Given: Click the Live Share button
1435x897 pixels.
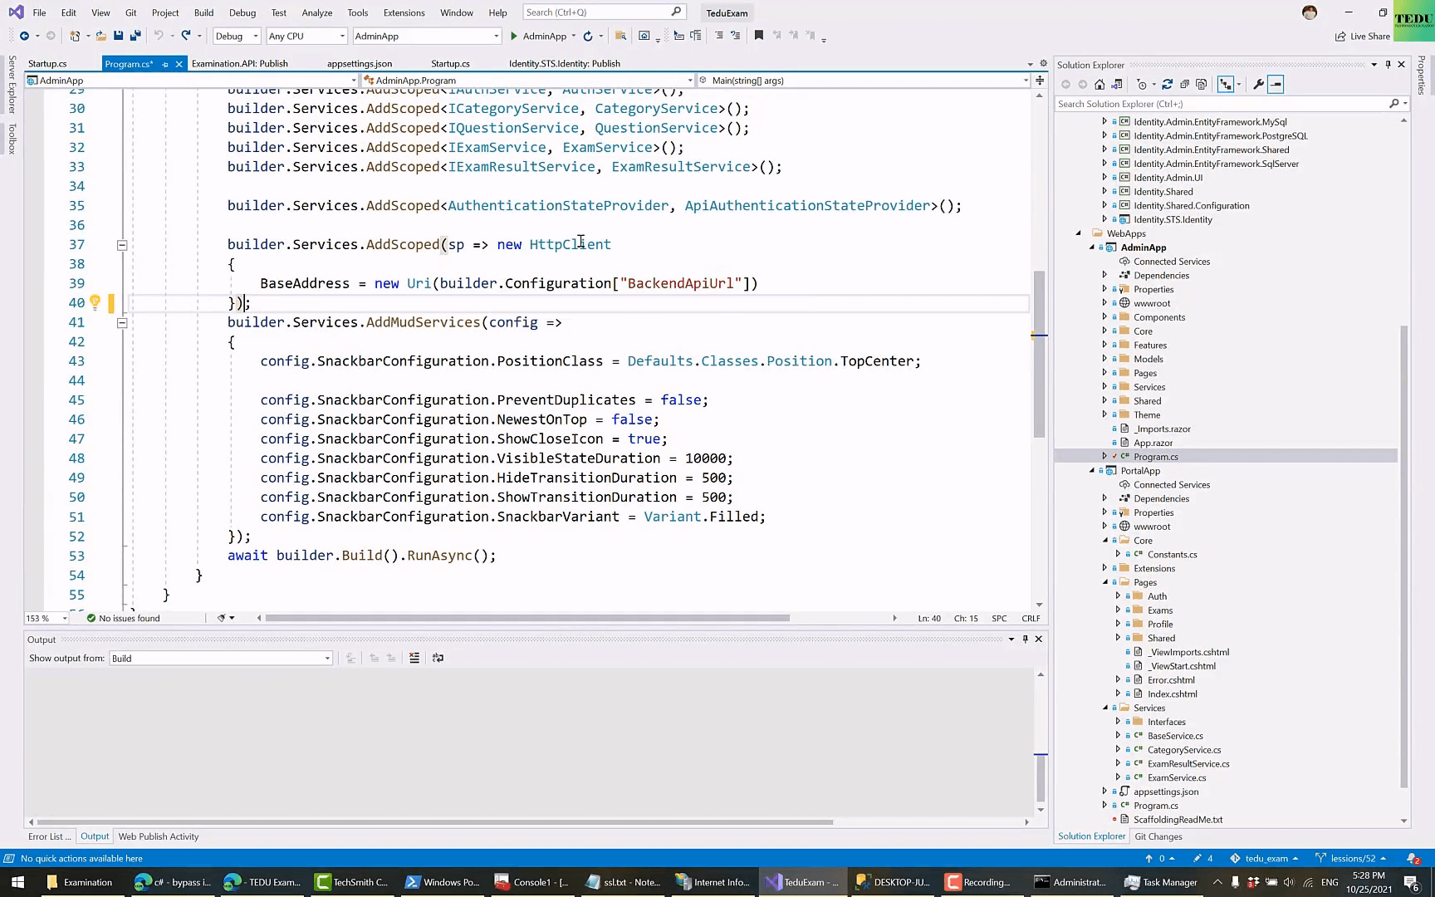Looking at the screenshot, I should point(1362,36).
